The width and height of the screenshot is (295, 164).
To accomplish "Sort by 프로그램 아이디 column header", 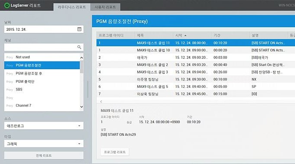I will click(x=116, y=35).
